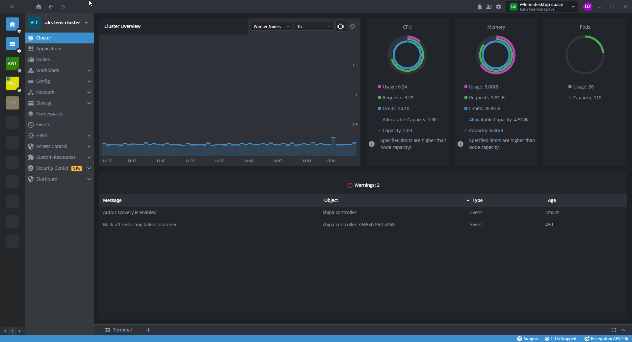The width and height of the screenshot is (632, 342).
Task: Open the Nodes sidebar item
Action: point(43,60)
